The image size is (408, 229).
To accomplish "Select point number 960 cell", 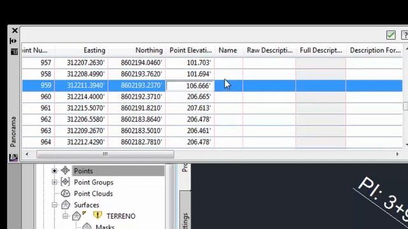I will coord(38,97).
